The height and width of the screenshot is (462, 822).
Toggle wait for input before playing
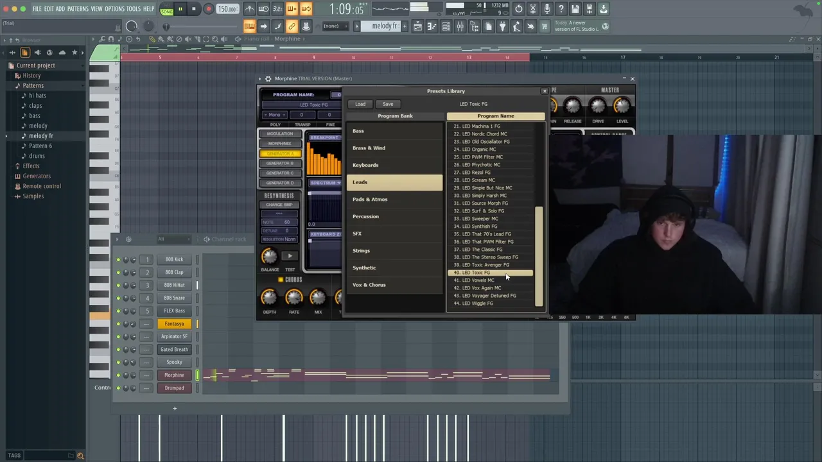(263, 9)
